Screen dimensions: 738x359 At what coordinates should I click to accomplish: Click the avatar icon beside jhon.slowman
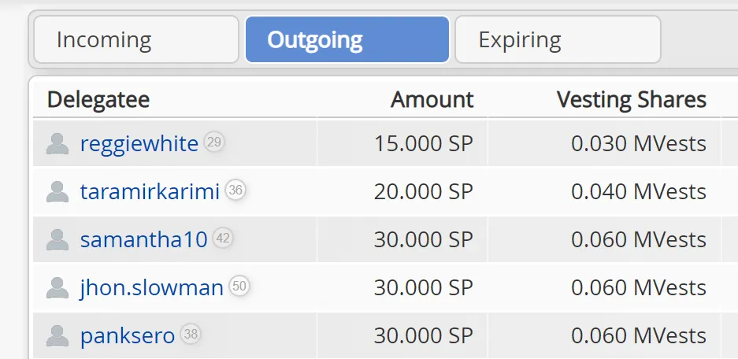click(x=57, y=288)
